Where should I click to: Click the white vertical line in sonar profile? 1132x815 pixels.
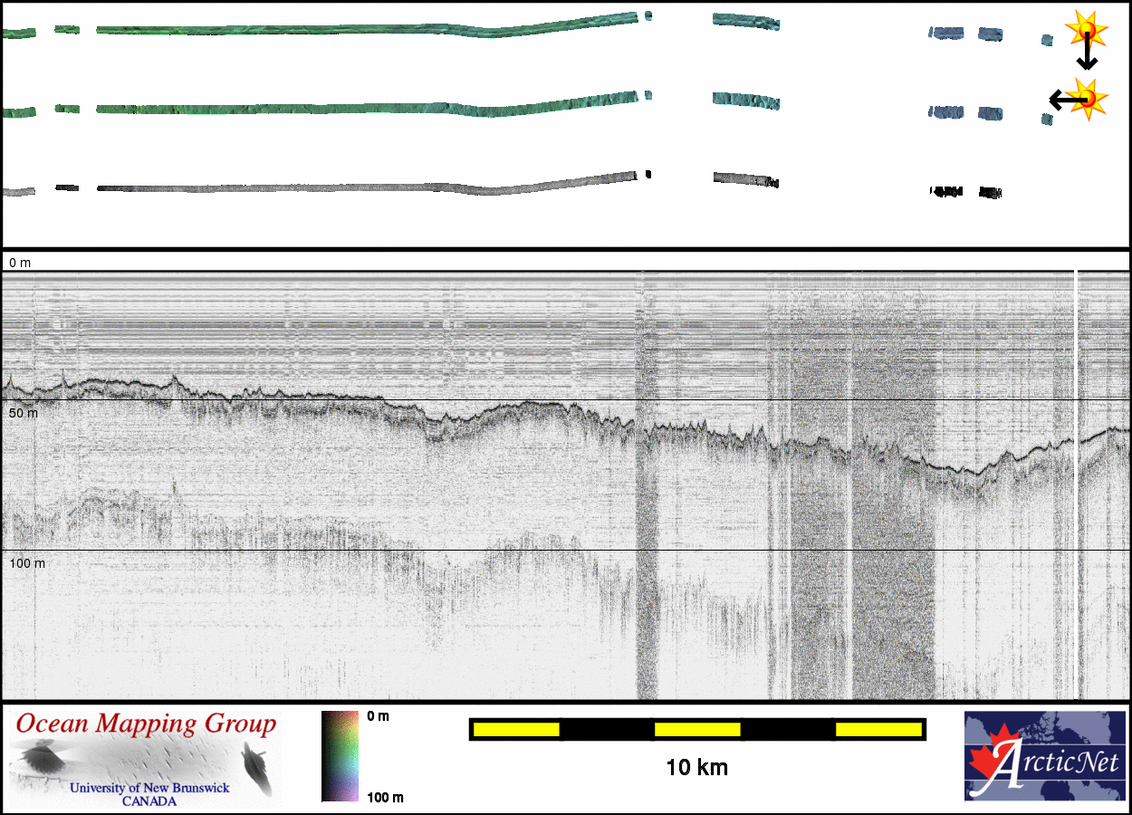(x=1076, y=480)
